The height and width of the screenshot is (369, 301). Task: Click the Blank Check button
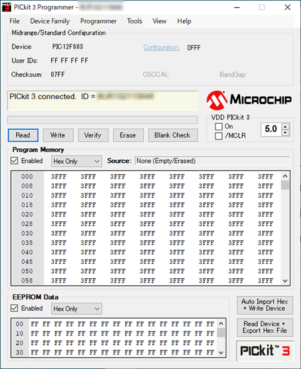coord(173,135)
